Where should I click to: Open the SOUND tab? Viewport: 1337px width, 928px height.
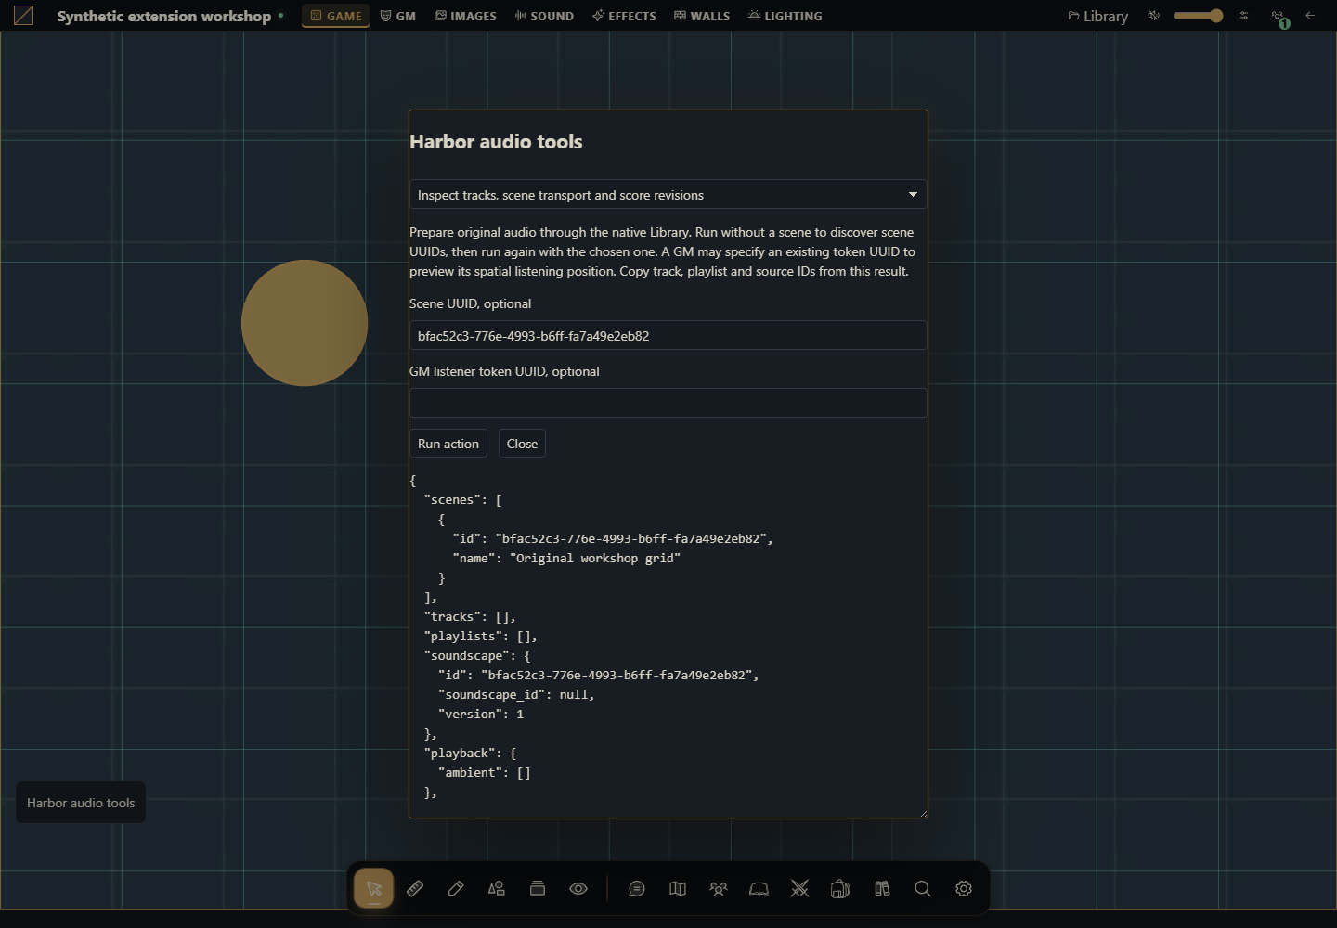click(x=545, y=16)
